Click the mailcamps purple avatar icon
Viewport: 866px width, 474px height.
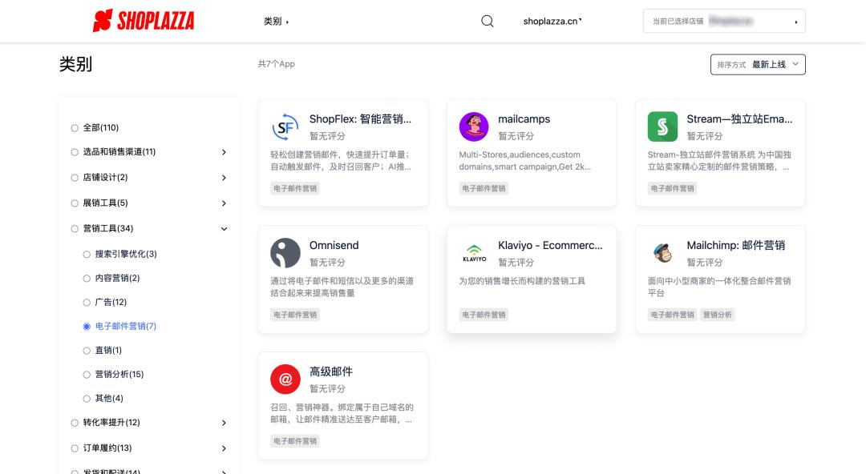(474, 127)
